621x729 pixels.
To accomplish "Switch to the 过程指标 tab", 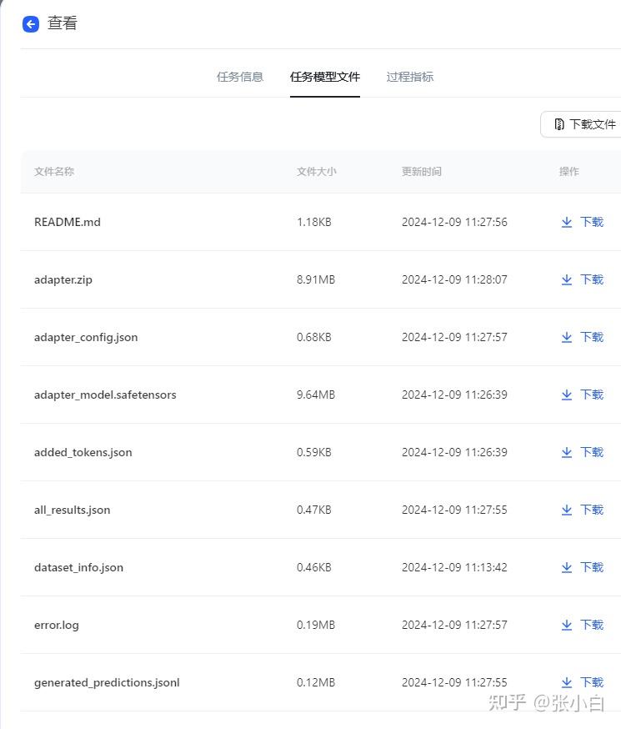I will 409,77.
